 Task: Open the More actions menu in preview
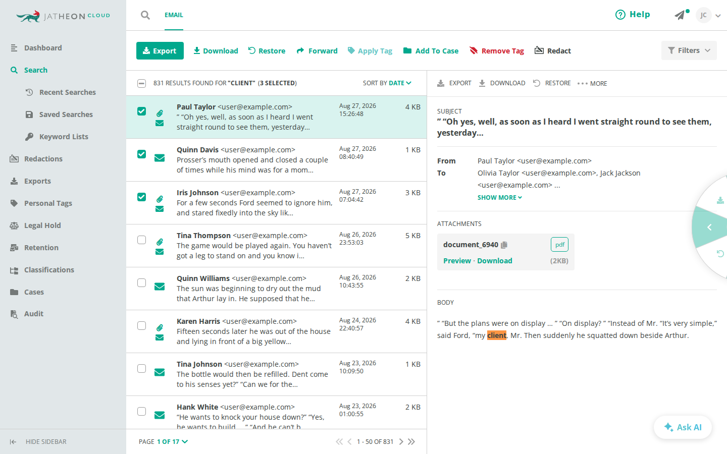(592, 83)
